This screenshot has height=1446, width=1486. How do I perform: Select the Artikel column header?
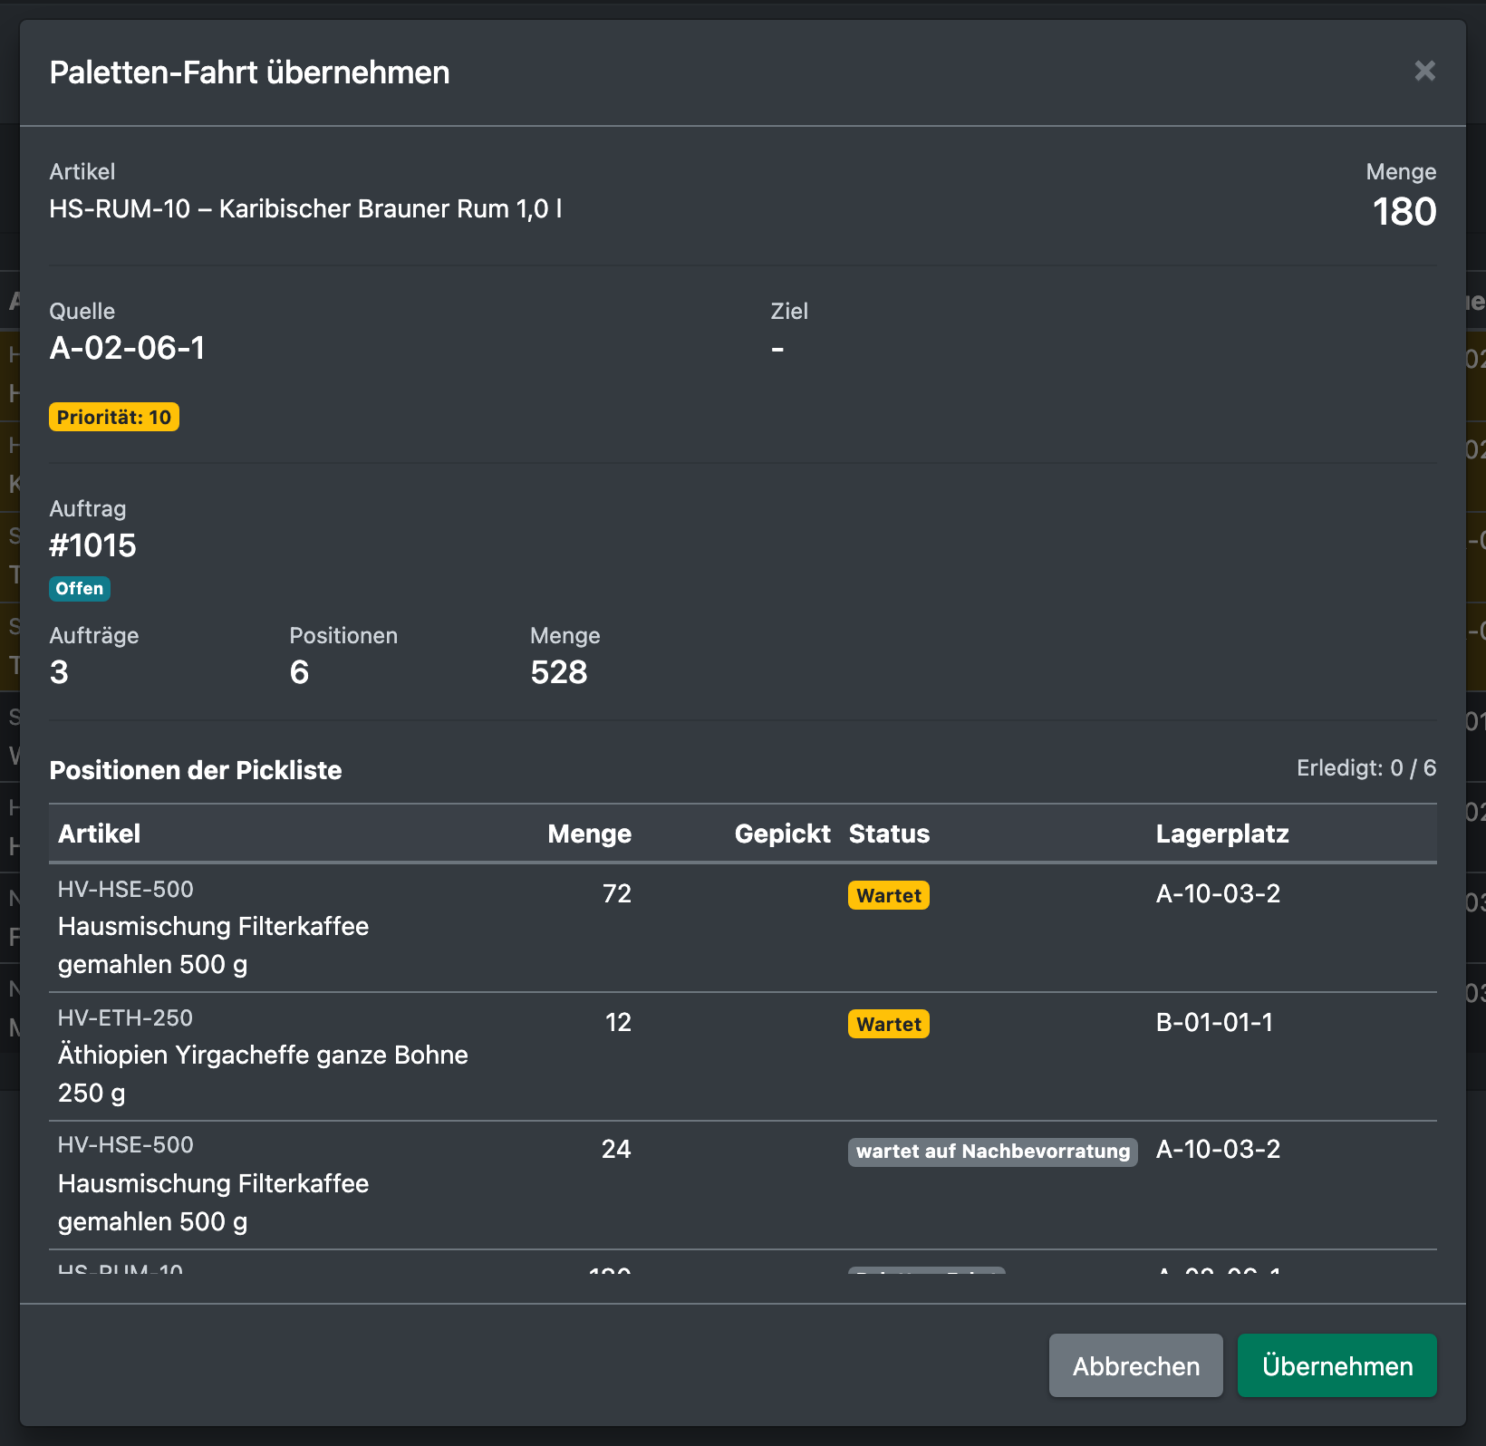pos(99,834)
